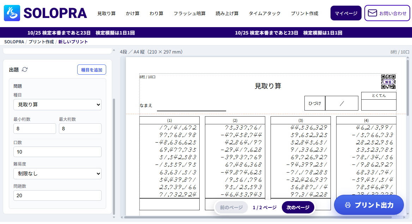The width and height of the screenshot is (412, 224).
Task: Open the かけ算 menu item
Action: (132, 13)
